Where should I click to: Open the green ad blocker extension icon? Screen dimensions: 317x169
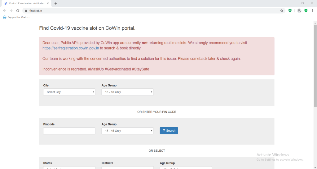(290, 11)
